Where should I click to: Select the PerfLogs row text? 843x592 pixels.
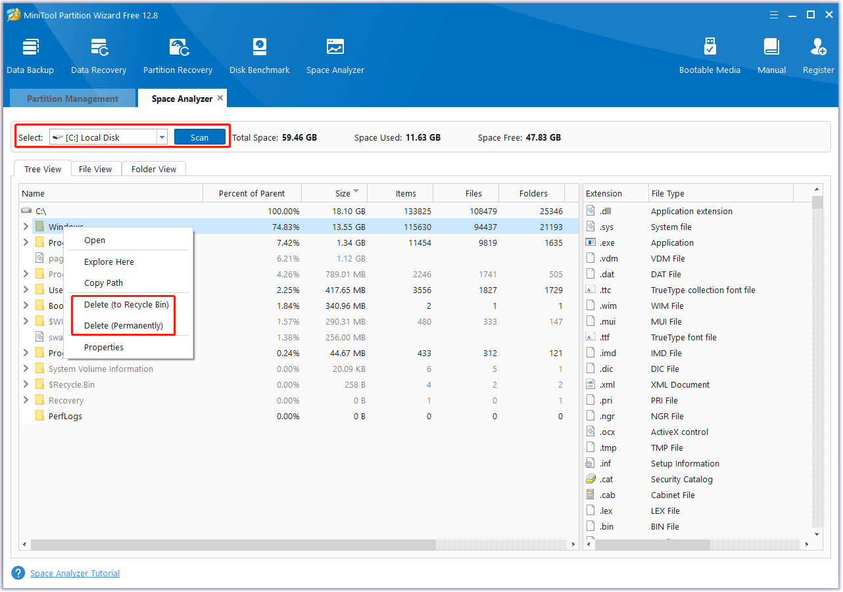point(65,416)
